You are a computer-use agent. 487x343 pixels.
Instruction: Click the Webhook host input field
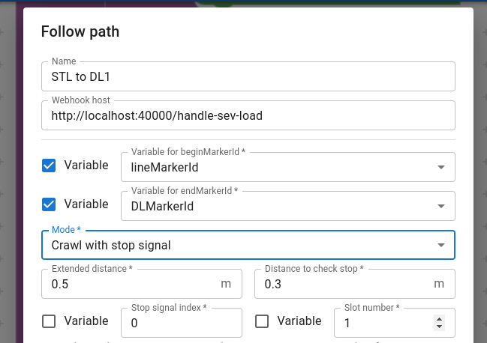pos(248,116)
